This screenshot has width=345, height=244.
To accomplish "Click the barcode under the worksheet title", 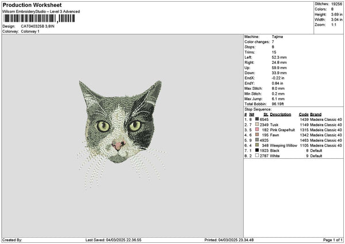I will (39, 18).
